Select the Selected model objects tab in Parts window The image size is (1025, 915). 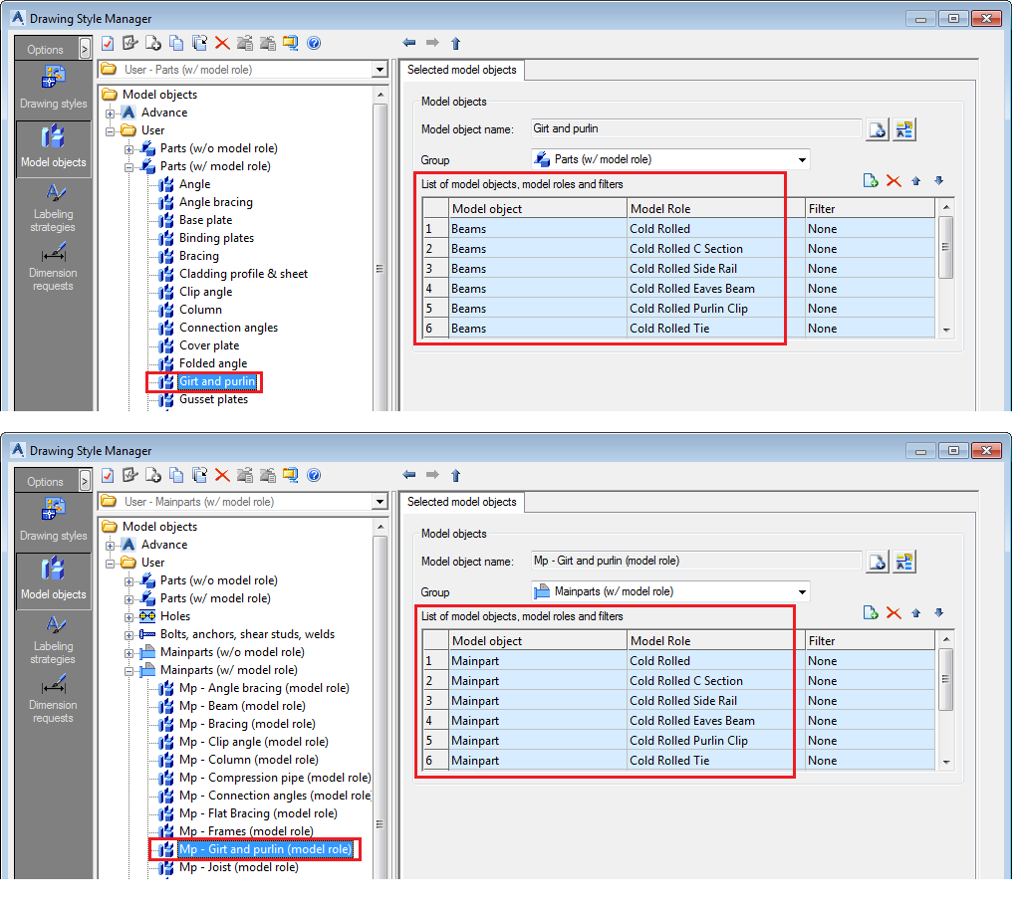461,70
